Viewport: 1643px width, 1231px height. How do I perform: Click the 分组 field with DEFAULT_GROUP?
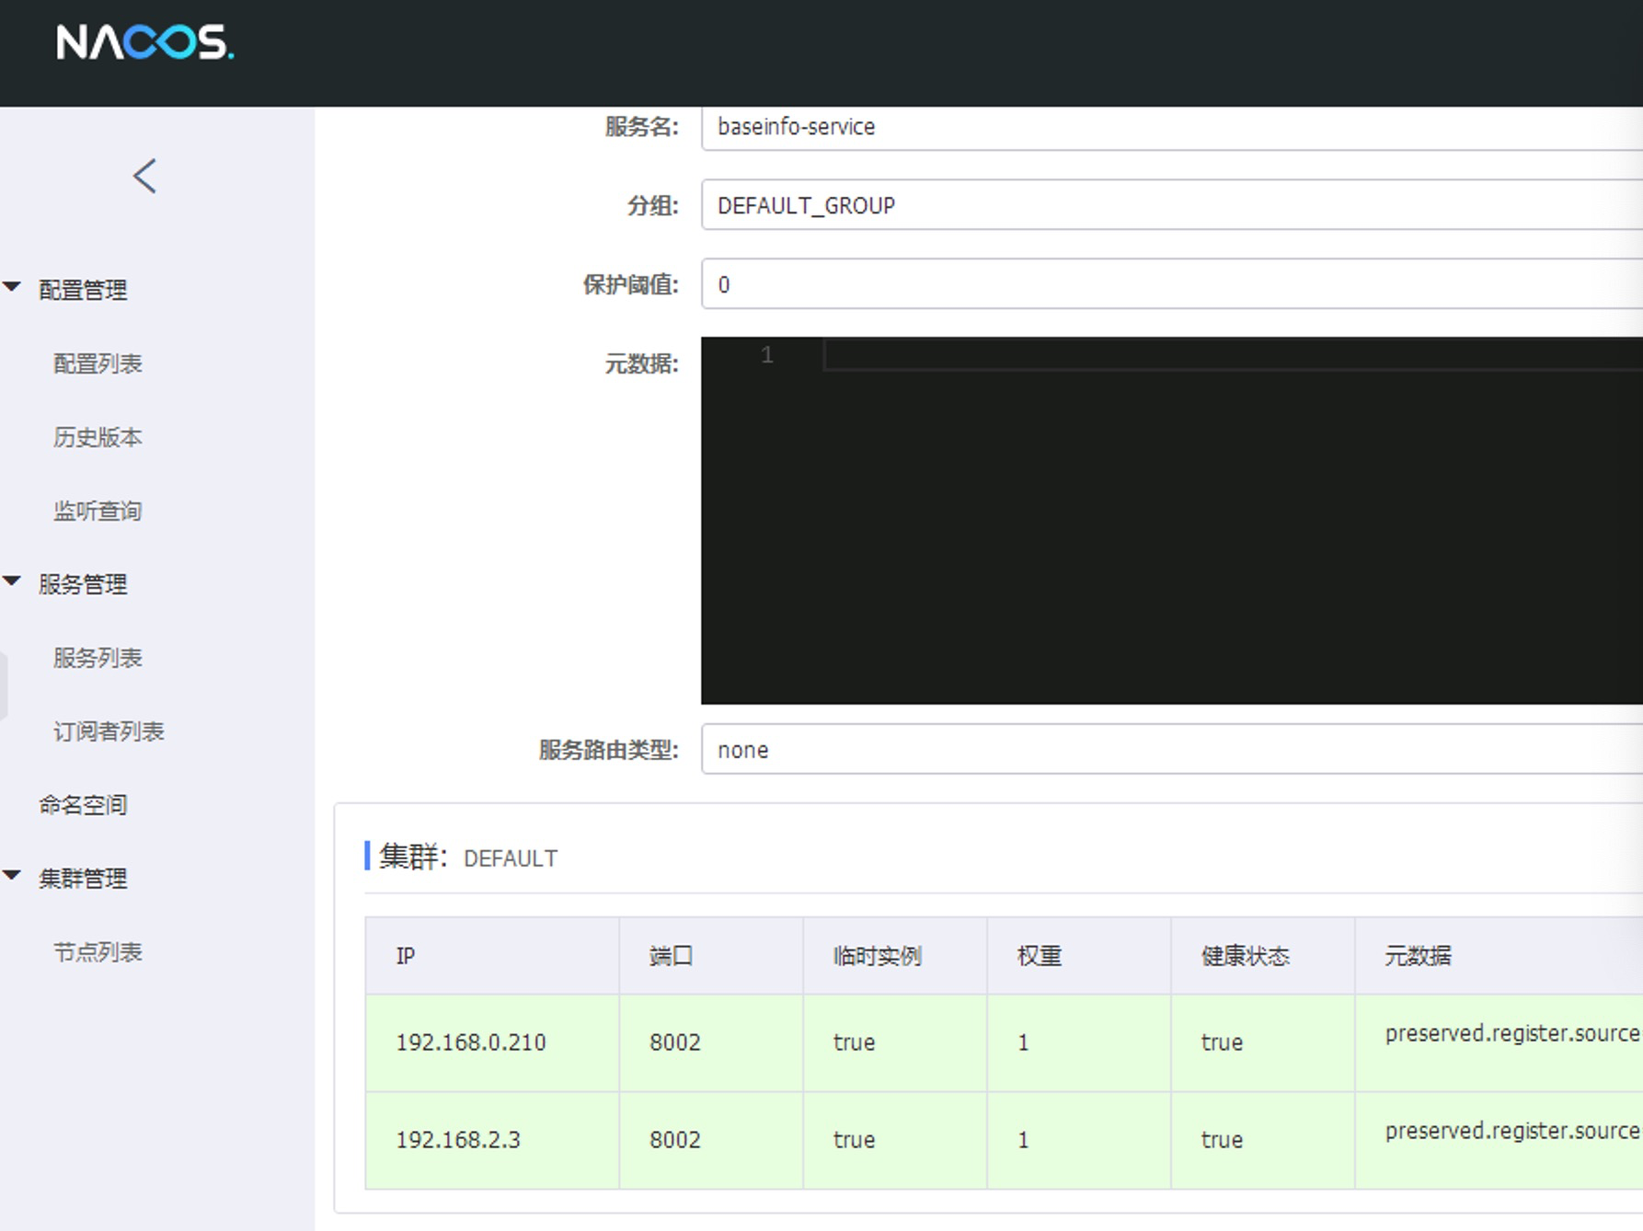pyautogui.click(x=1172, y=205)
